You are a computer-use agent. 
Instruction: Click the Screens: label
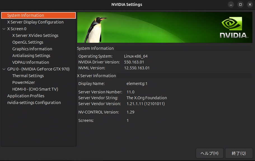pos(86,120)
